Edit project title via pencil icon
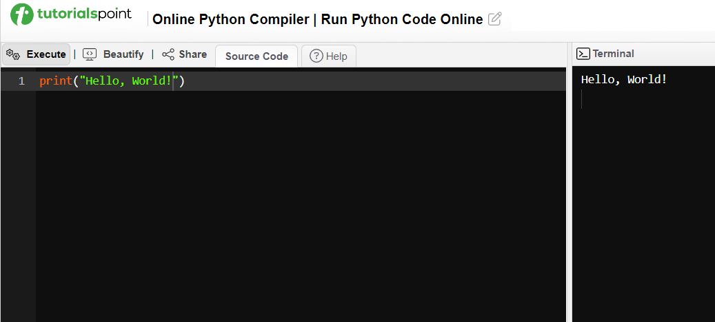This screenshot has width=715, height=322. pos(495,19)
